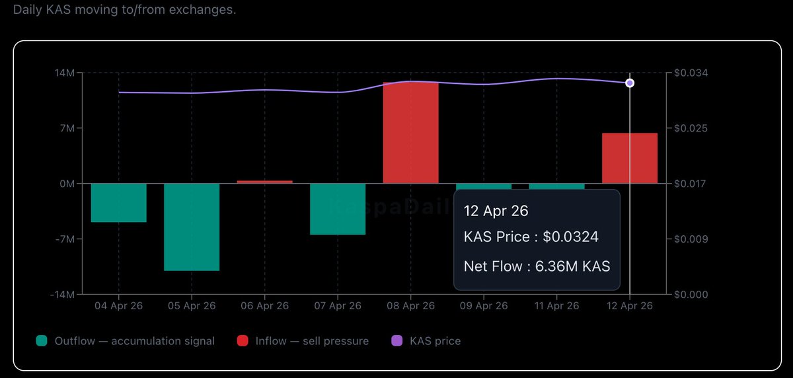Click the 04 Apr 26 green outflow bar
The height and width of the screenshot is (378, 793).
pyautogui.click(x=119, y=202)
